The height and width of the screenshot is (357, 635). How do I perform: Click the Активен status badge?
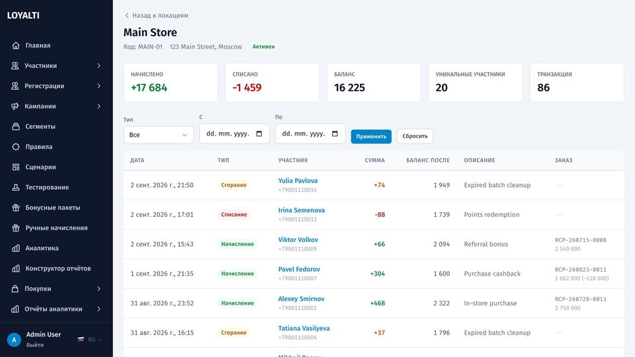click(264, 46)
